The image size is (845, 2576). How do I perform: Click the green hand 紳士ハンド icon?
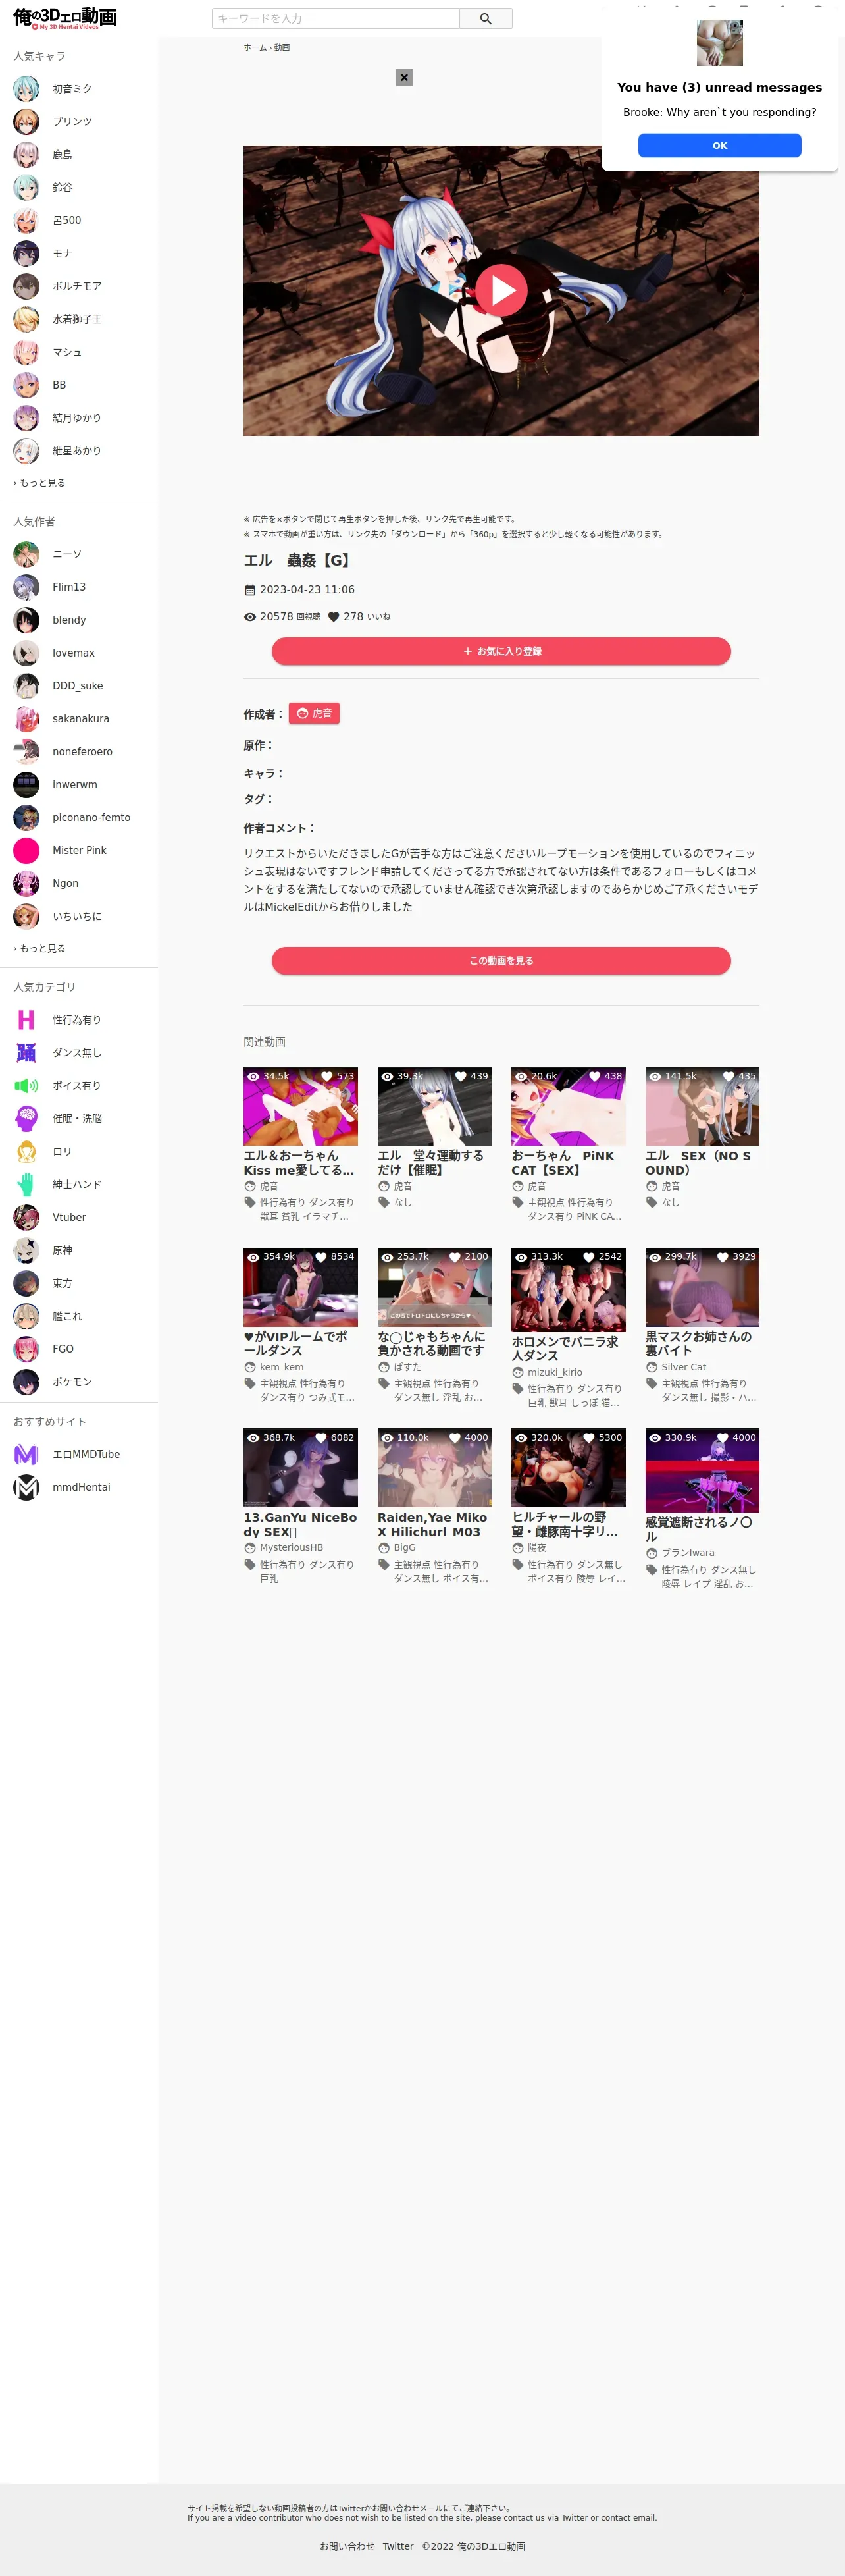[26, 1185]
